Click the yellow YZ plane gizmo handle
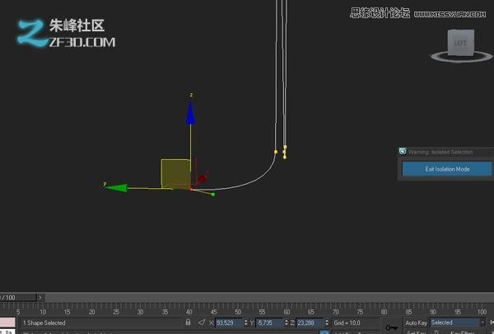This screenshot has width=494, height=334. point(175,174)
